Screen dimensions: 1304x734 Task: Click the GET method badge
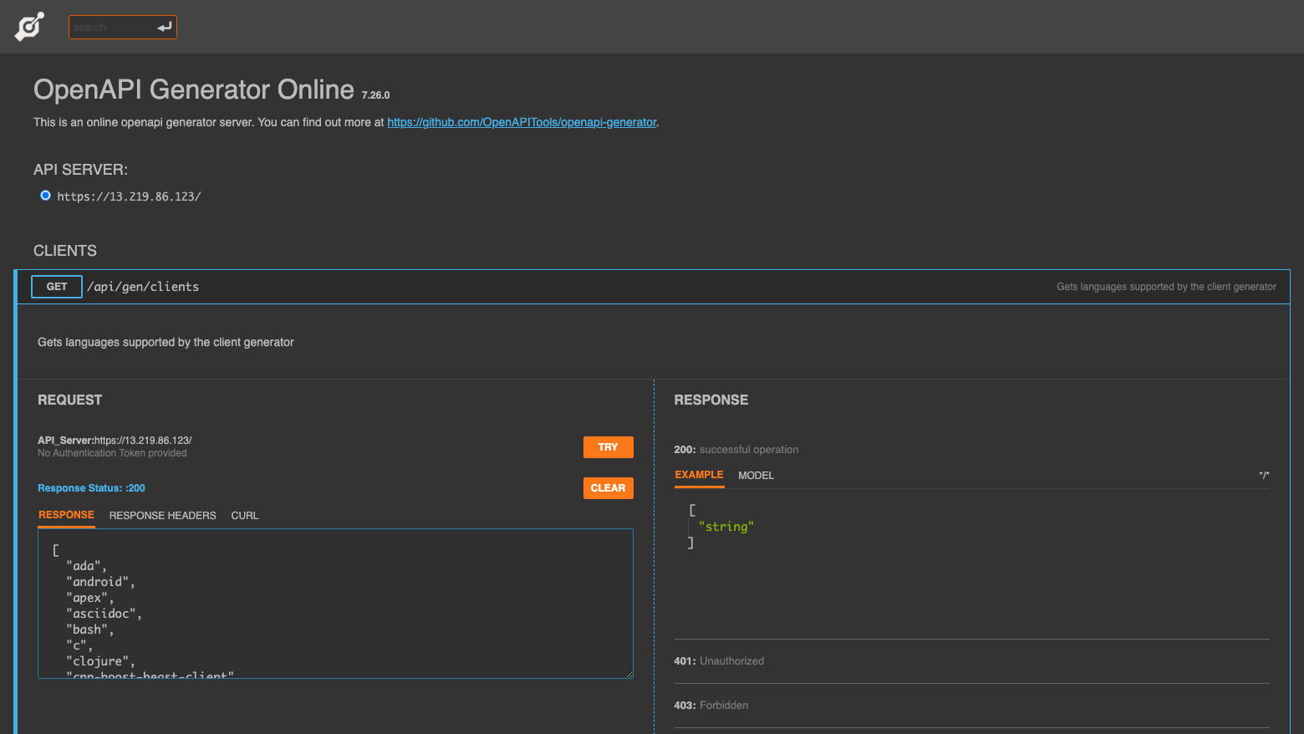click(57, 287)
